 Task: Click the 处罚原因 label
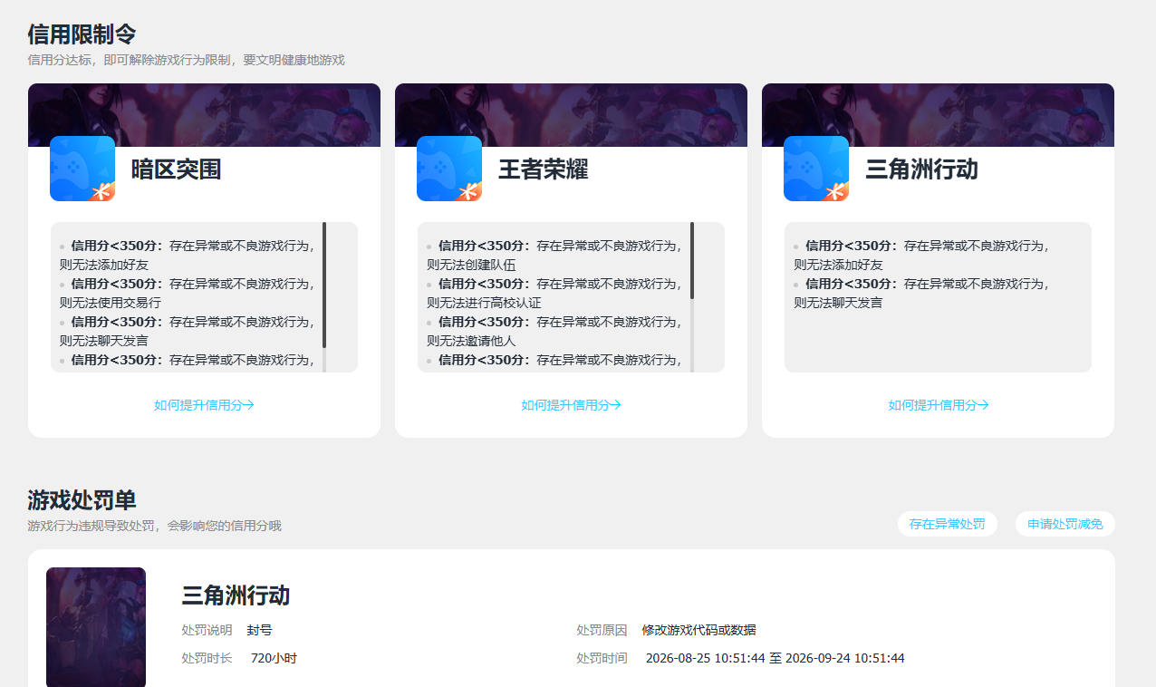pos(602,630)
